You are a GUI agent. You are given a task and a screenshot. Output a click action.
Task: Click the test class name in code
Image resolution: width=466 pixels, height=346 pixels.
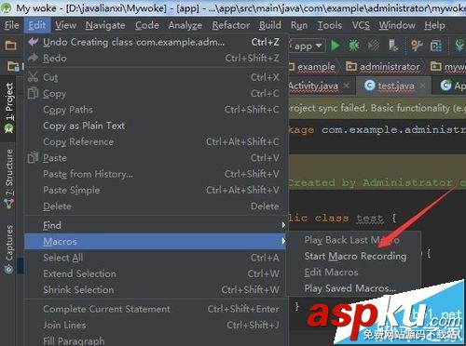pyautogui.click(x=370, y=218)
